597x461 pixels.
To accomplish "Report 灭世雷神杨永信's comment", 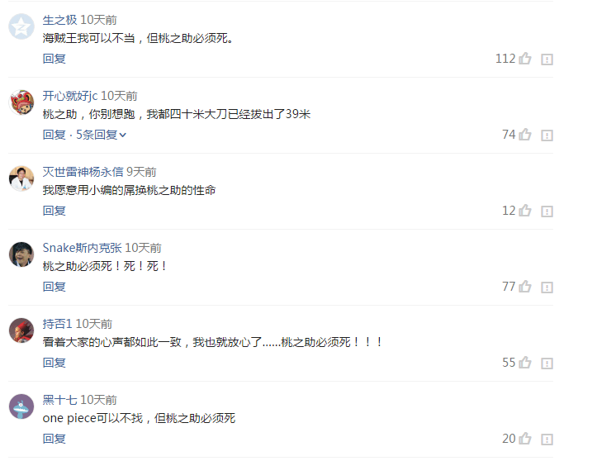I will [547, 211].
